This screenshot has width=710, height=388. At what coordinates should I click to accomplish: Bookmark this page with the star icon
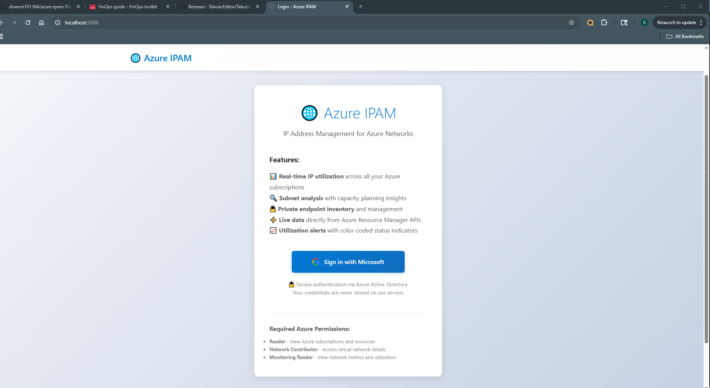pos(571,23)
